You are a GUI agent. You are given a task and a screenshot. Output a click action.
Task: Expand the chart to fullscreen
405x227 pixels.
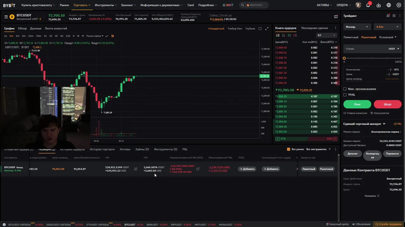[x=267, y=29]
